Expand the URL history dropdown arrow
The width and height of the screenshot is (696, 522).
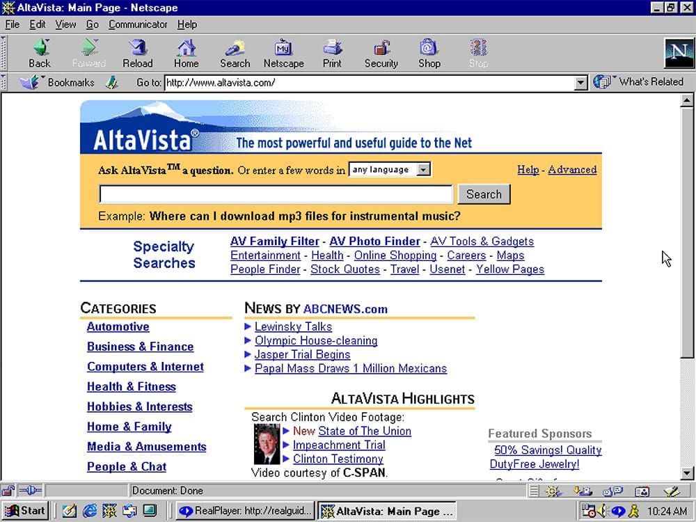582,82
